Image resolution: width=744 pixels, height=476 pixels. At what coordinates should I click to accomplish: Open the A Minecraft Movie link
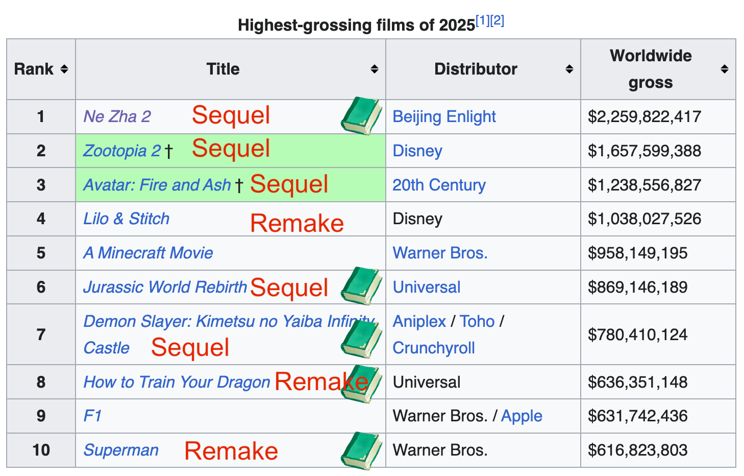click(148, 253)
